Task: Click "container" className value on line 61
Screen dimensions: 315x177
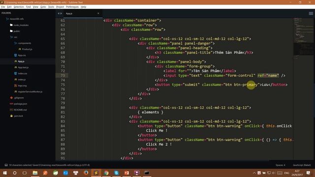Action: click(147, 21)
